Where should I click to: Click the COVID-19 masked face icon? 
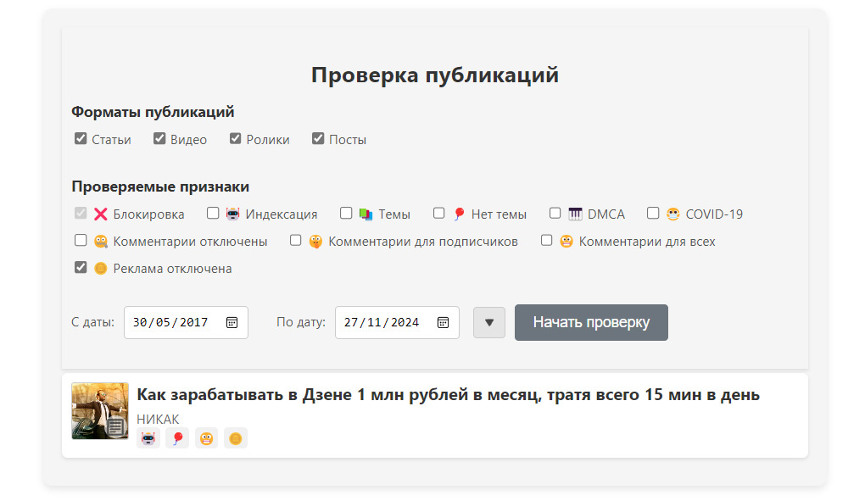(x=672, y=213)
